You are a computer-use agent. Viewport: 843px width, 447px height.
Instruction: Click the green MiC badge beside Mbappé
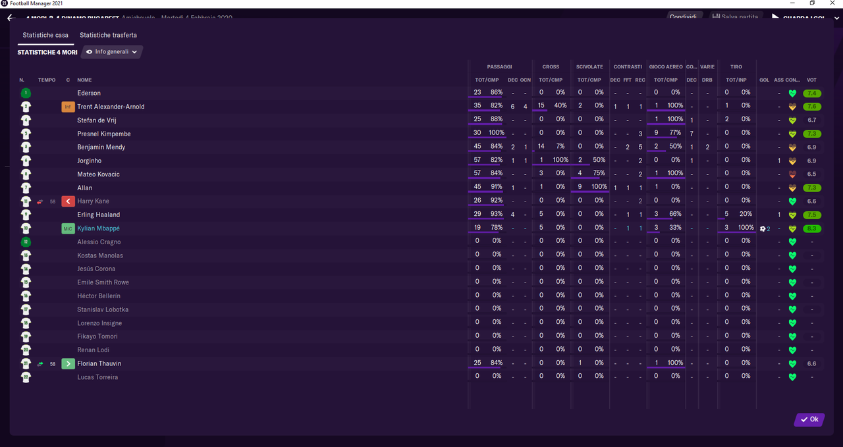click(x=68, y=228)
